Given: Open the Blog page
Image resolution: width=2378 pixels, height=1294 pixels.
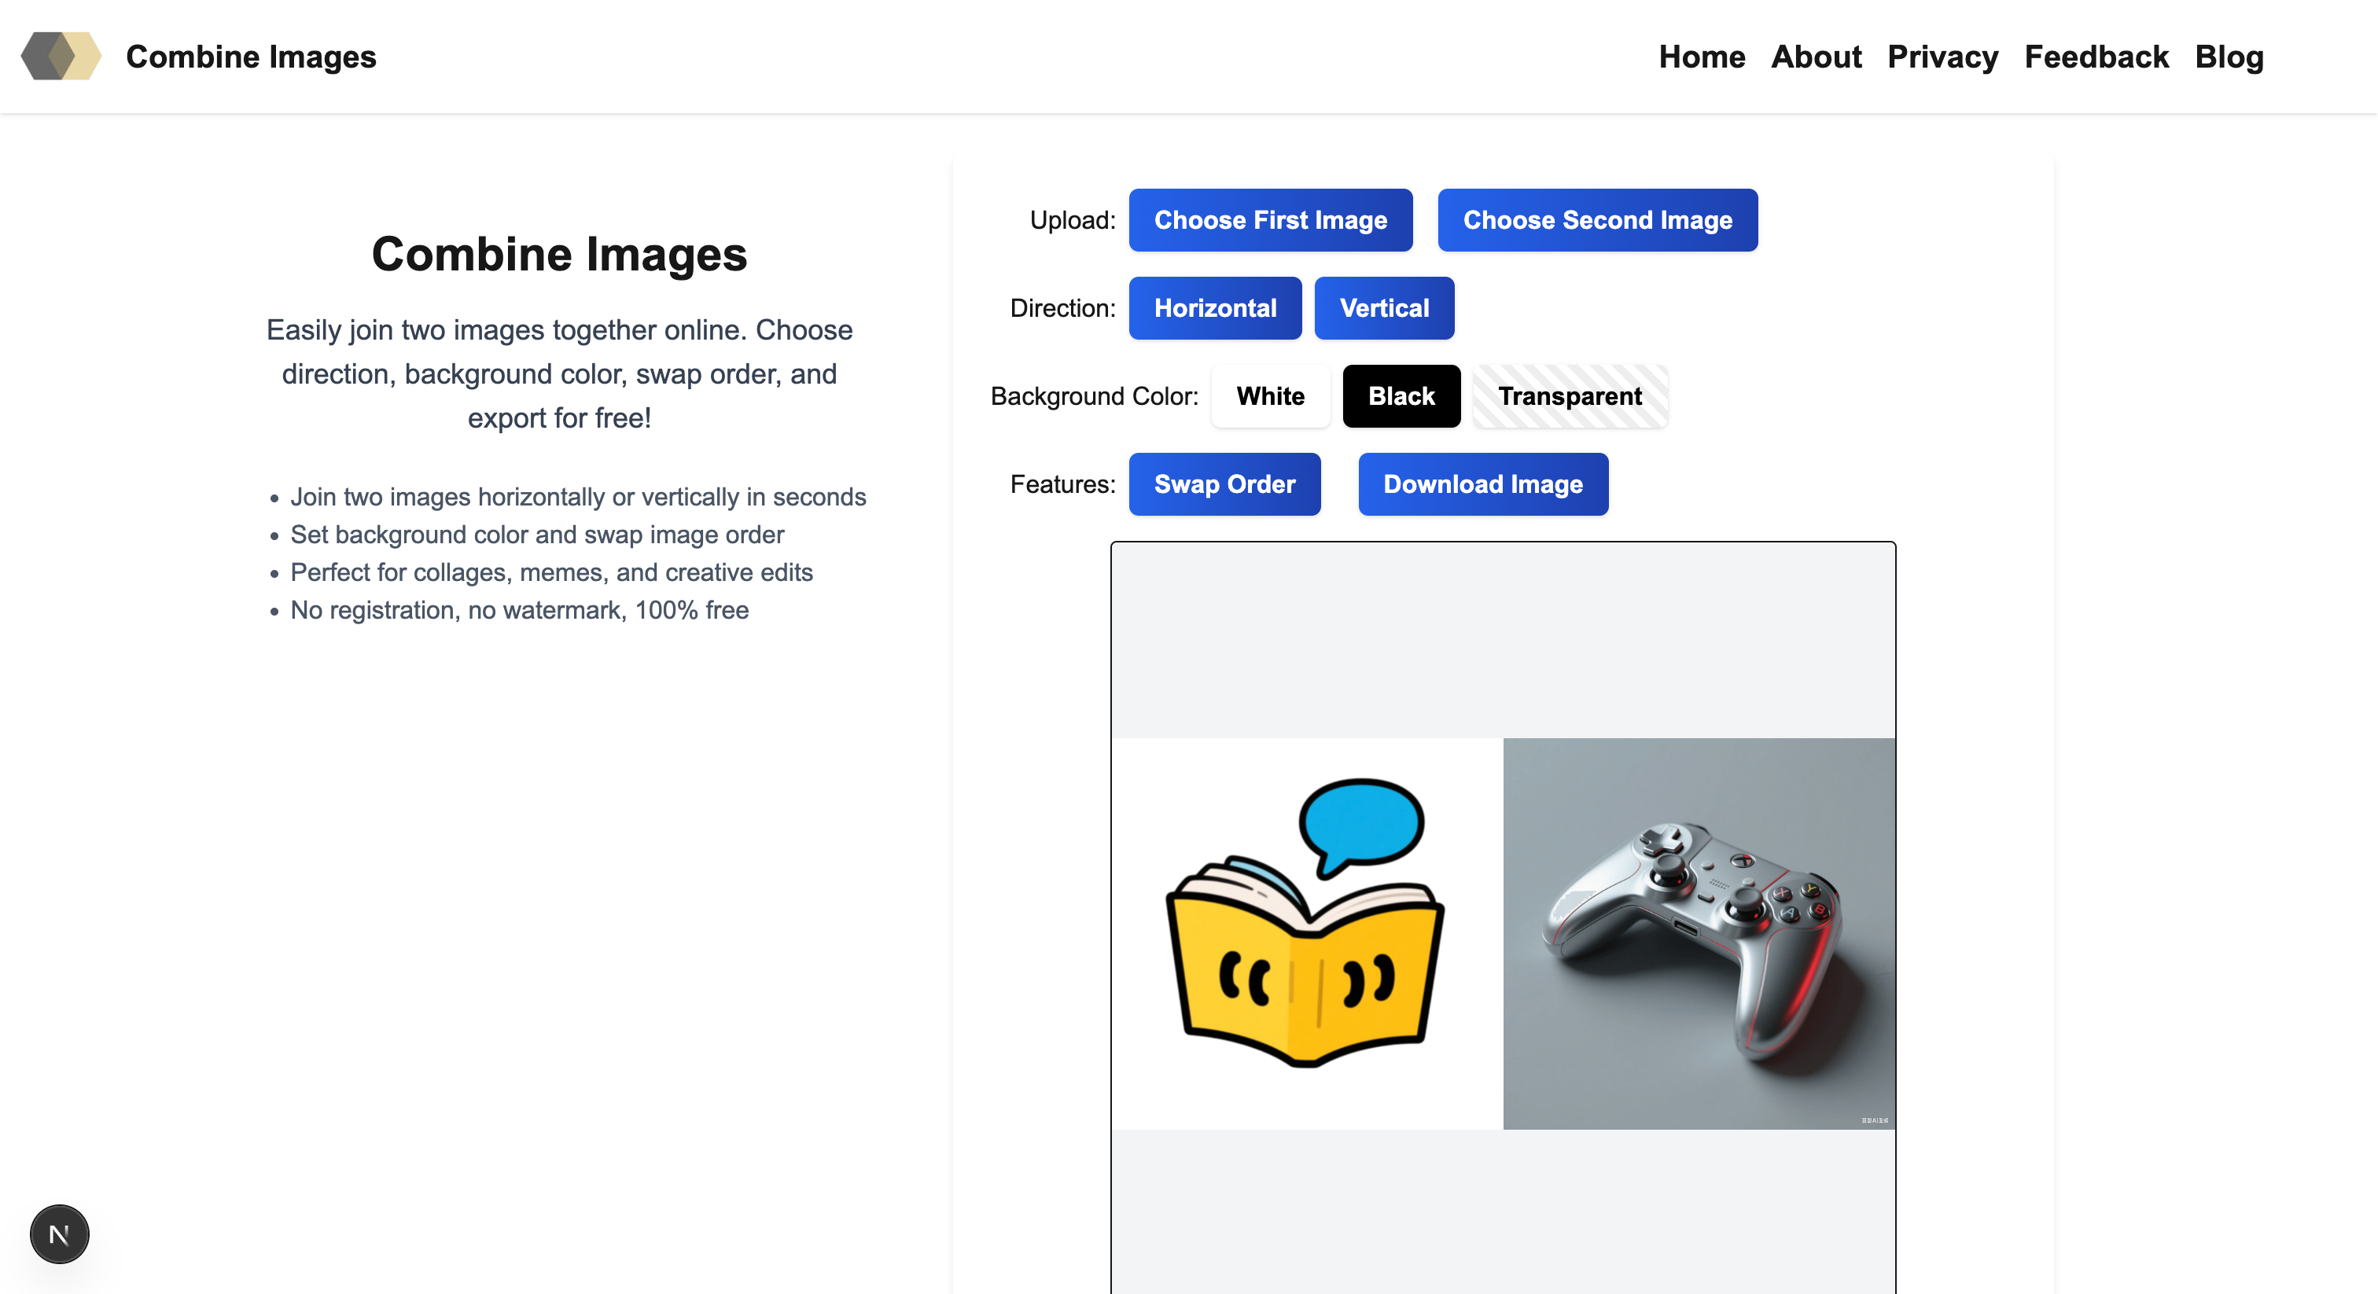Looking at the screenshot, I should pos(2230,57).
